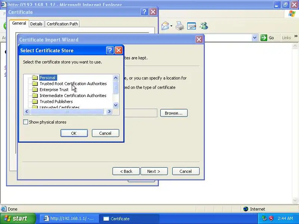Select Intermediate Certification Authorities store
This screenshot has height=224, width=299.
click(x=73, y=96)
